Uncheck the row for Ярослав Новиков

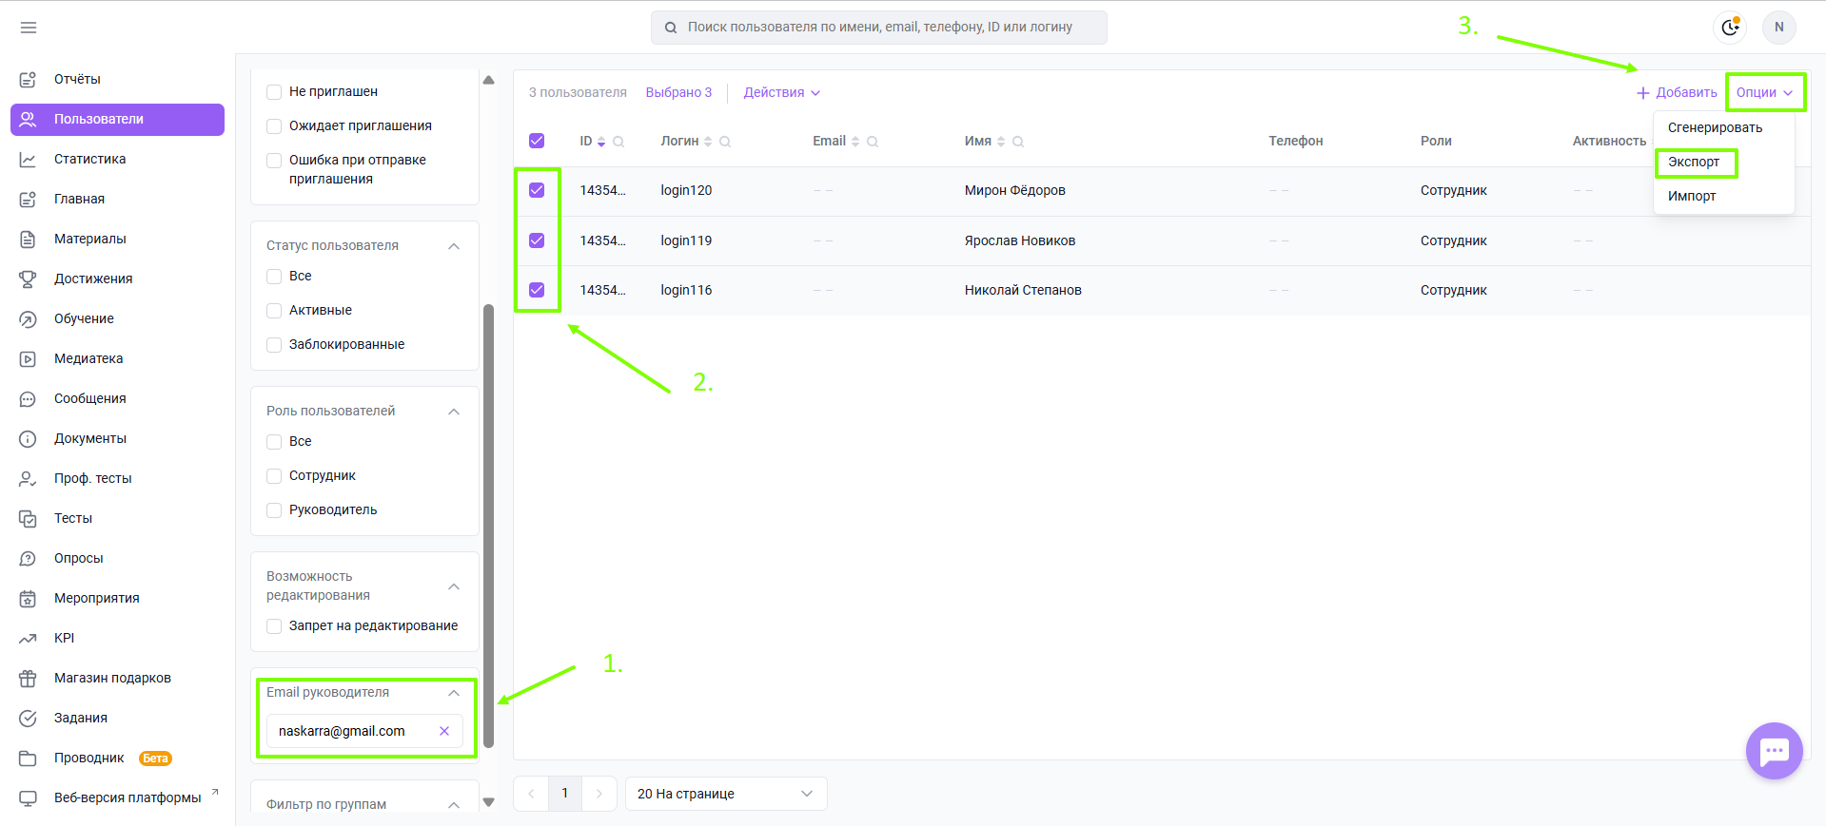(537, 240)
